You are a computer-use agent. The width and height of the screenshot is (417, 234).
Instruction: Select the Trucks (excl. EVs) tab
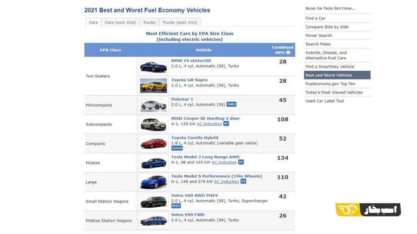pyautogui.click(x=180, y=23)
